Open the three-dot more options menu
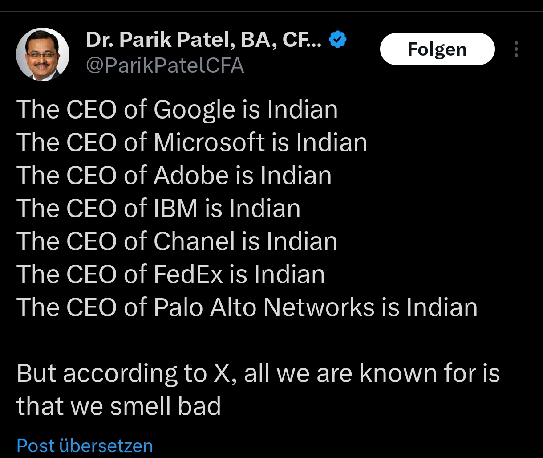This screenshot has width=543, height=458. pyautogui.click(x=516, y=49)
